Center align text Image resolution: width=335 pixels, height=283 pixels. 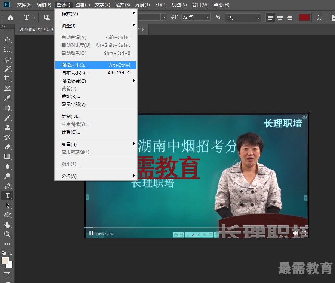(x=280, y=18)
